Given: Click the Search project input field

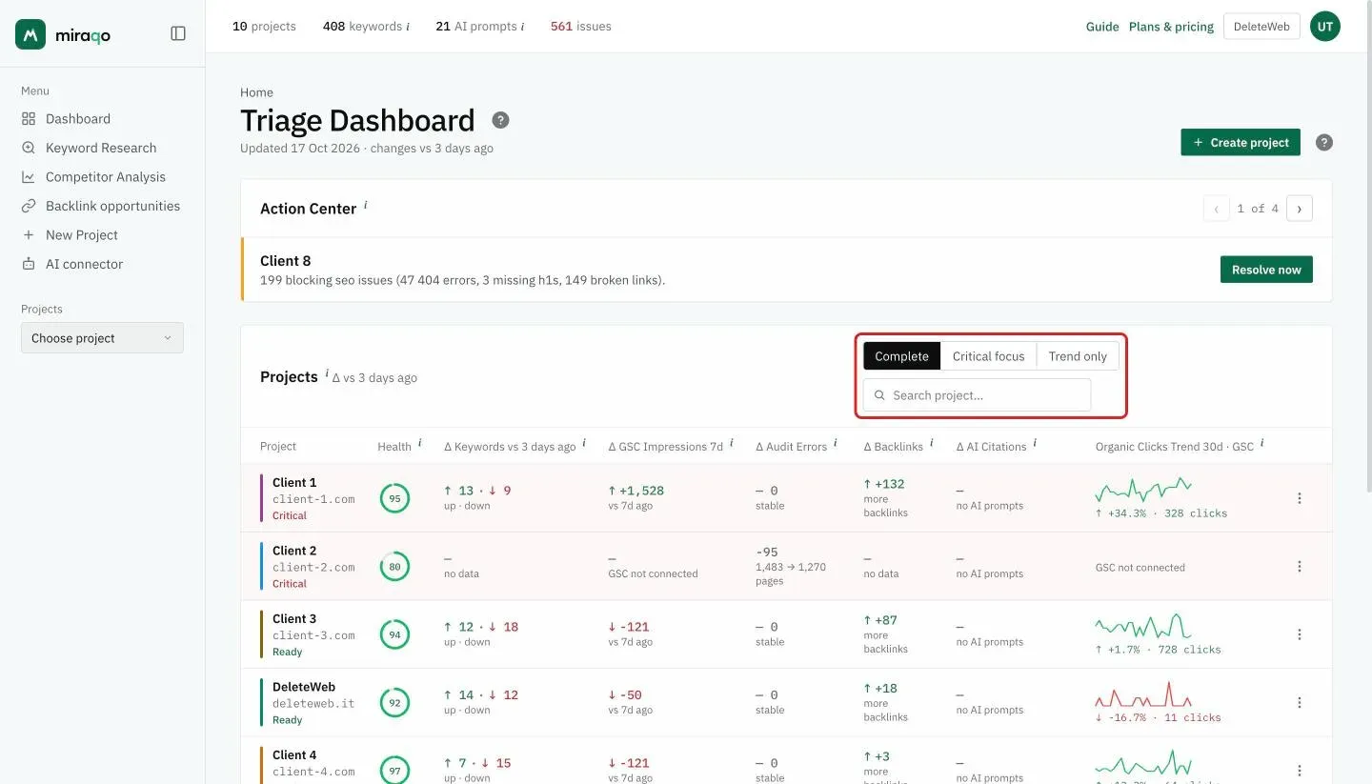Looking at the screenshot, I should click(x=977, y=395).
